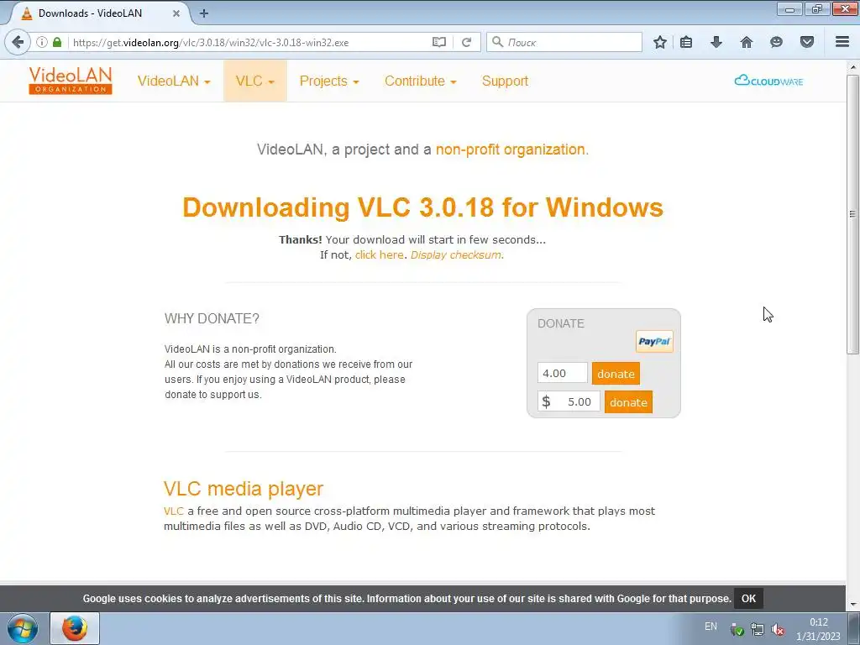Click the WHY DONATE? heading
The width and height of the screenshot is (860, 645).
[212, 318]
